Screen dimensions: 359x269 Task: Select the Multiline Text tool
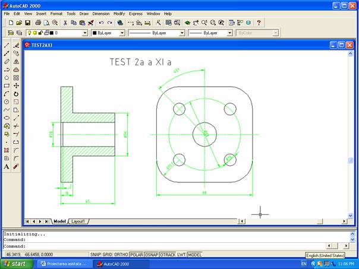7,167
